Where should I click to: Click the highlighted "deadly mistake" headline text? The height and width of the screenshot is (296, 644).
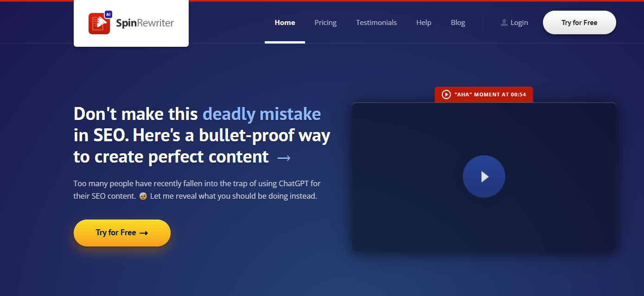261,114
